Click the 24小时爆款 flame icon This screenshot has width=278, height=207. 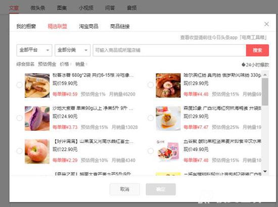(244, 65)
